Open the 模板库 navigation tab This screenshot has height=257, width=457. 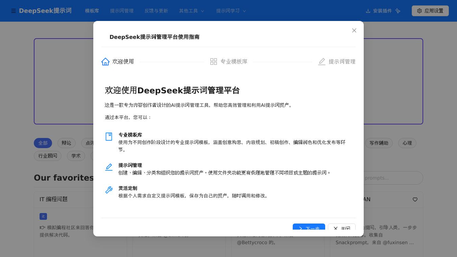pos(92,11)
